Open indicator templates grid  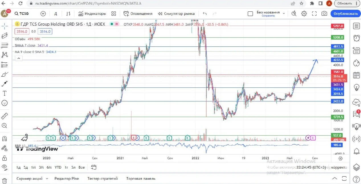[114, 13]
